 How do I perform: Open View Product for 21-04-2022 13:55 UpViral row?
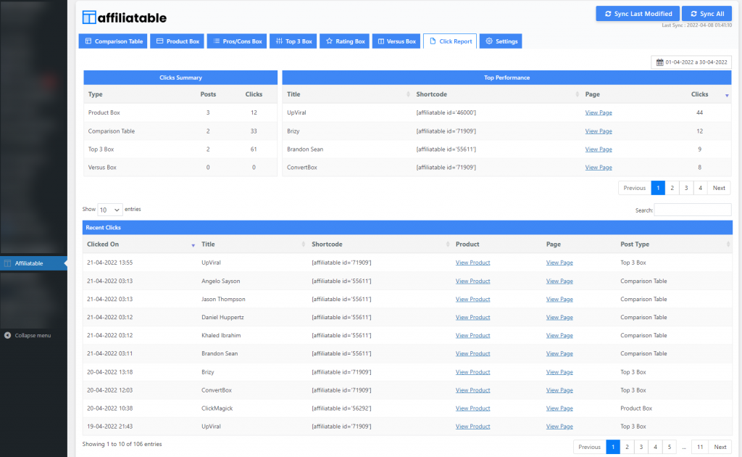pyautogui.click(x=472, y=263)
